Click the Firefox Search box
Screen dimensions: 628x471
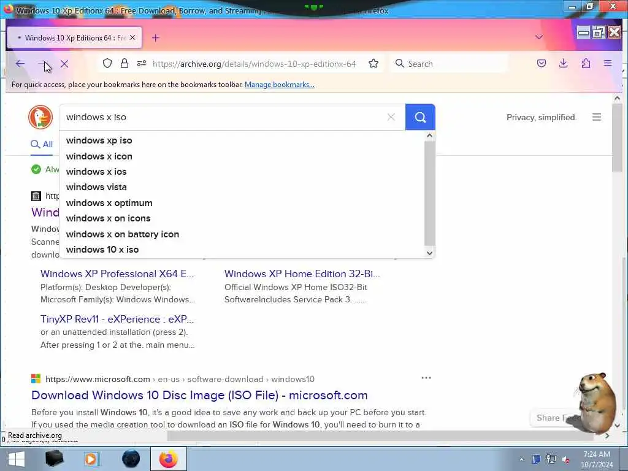click(x=448, y=64)
